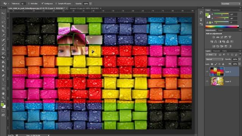Click the foreground color swatch in Color panel
242x136 pixels.
[x=207, y=15]
